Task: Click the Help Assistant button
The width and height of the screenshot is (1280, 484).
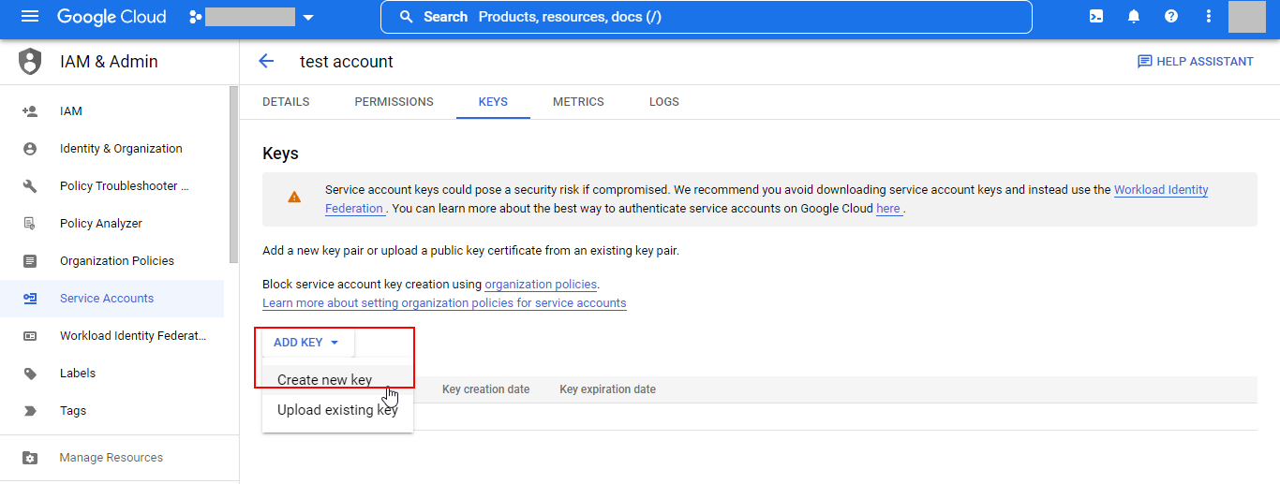Action: (x=1195, y=62)
